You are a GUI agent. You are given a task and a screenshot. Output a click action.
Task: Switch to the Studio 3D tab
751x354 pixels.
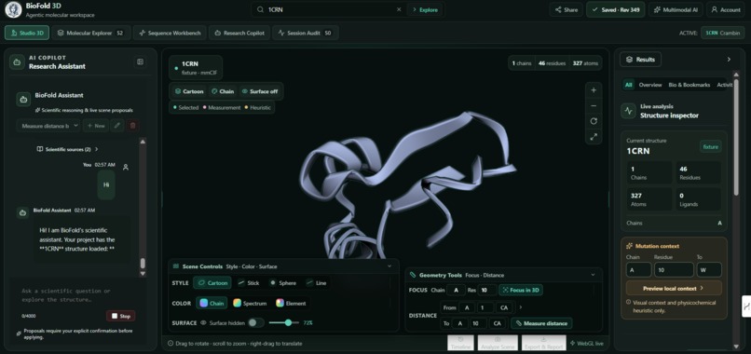pyautogui.click(x=27, y=33)
